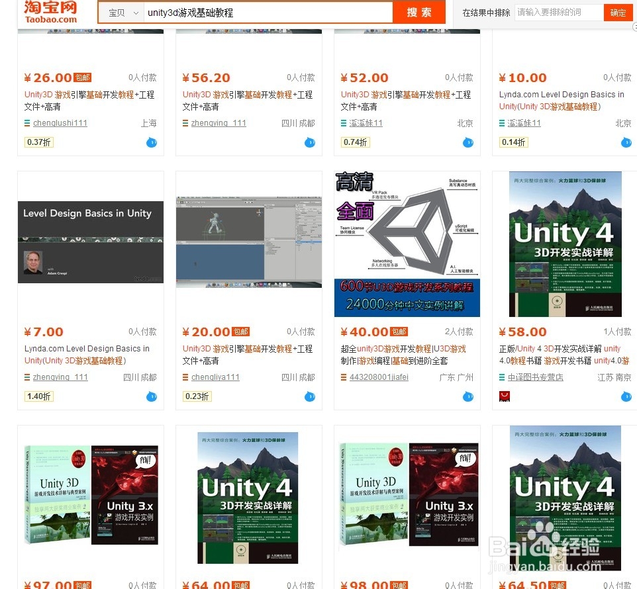Click the 包邮 badge on the ¥26.00 listing
The image size is (637, 589).
pyautogui.click(x=81, y=77)
